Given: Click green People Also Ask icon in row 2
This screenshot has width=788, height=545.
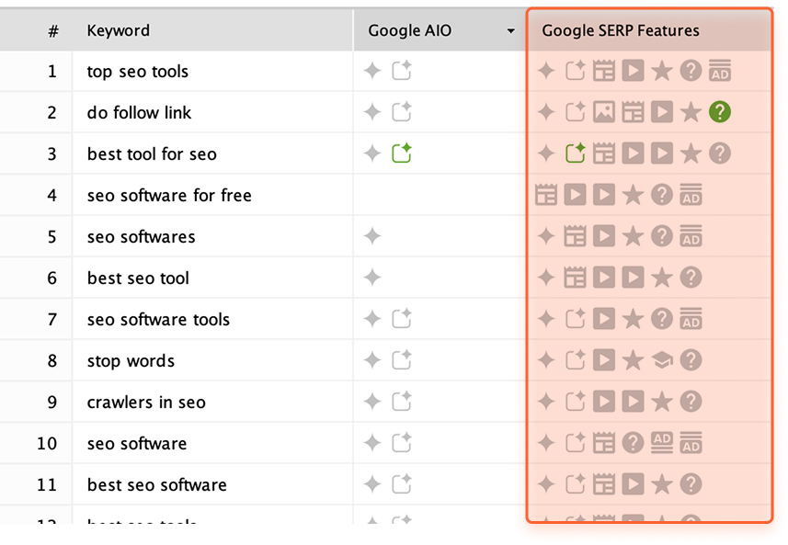Looking at the screenshot, I should pyautogui.click(x=720, y=112).
